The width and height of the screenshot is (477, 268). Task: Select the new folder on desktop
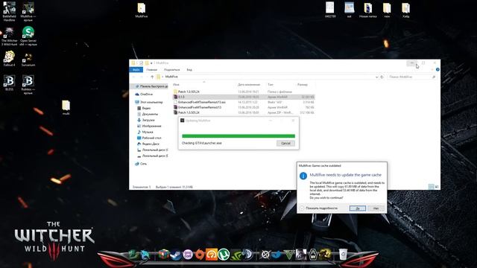(x=387, y=10)
